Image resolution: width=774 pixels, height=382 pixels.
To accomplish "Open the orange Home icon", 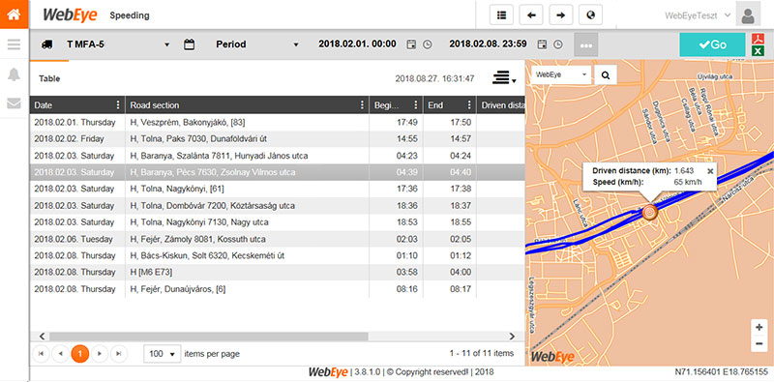I will click(x=14, y=15).
